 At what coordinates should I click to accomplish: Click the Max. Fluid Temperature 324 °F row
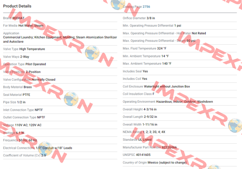coord(180,49)
